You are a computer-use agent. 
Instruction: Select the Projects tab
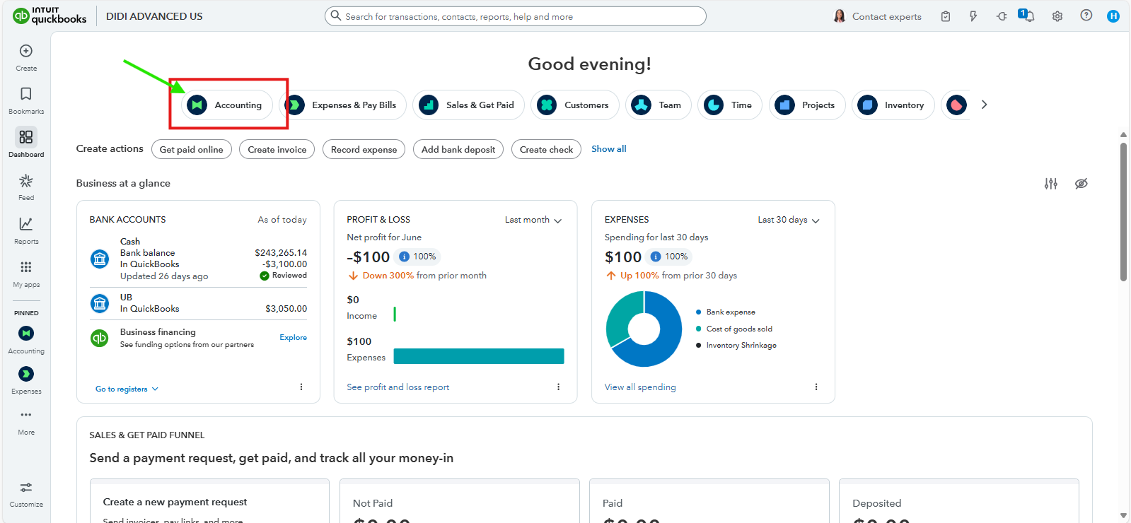(807, 105)
